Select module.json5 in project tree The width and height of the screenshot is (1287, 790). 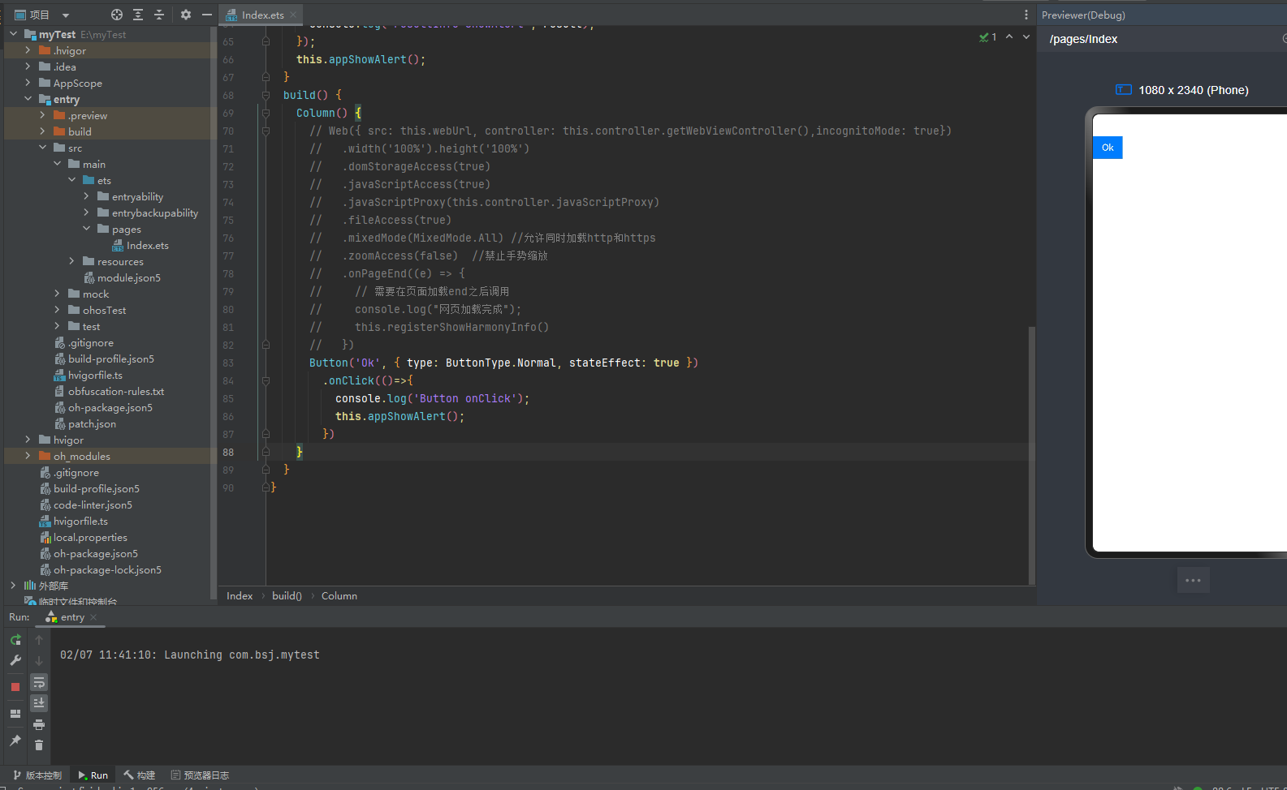coord(122,277)
